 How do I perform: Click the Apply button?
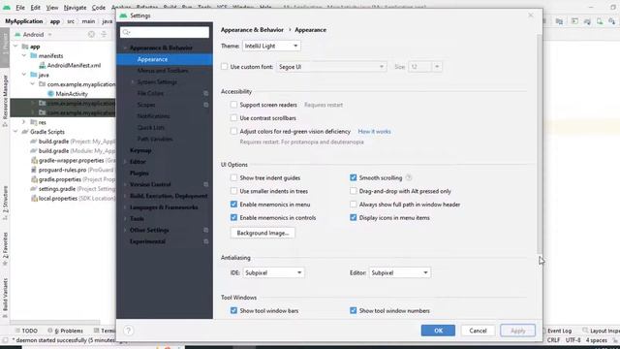(517, 331)
